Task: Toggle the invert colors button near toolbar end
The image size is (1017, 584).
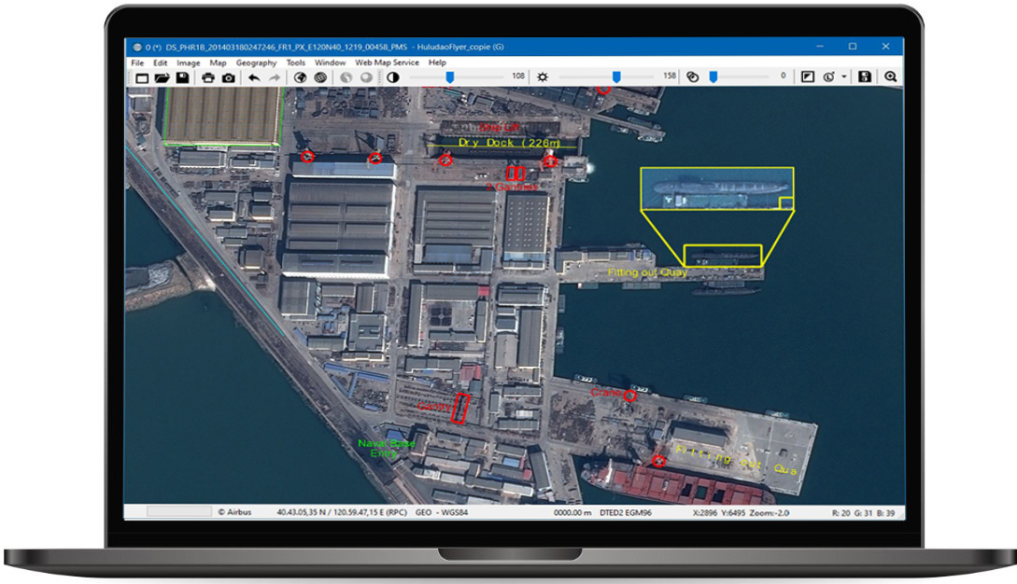Action: click(807, 76)
